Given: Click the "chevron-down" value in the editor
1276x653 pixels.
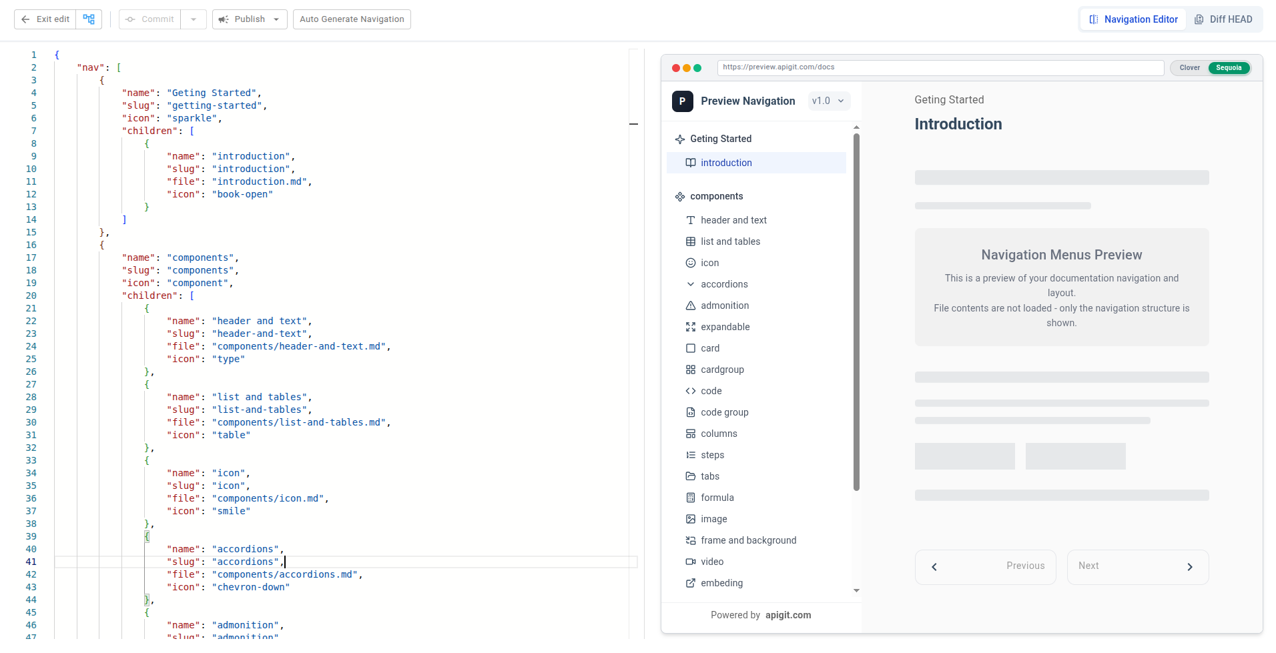Looking at the screenshot, I should click(x=251, y=587).
